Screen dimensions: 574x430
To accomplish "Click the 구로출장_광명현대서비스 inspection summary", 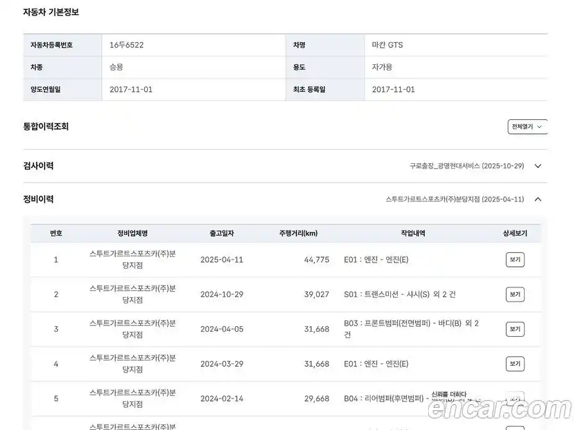I will pyautogui.click(x=466, y=166).
